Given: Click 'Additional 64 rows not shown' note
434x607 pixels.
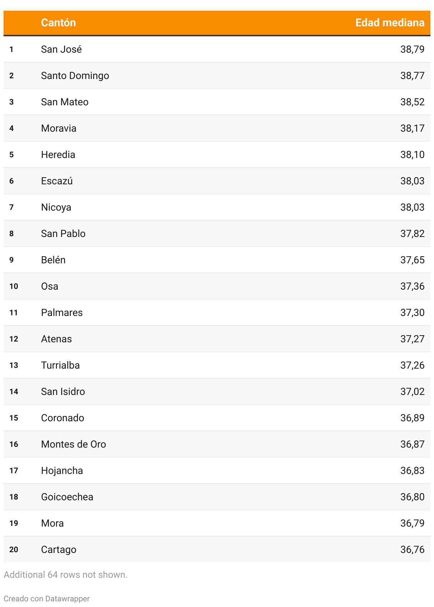Looking at the screenshot, I should pyautogui.click(x=65, y=575).
